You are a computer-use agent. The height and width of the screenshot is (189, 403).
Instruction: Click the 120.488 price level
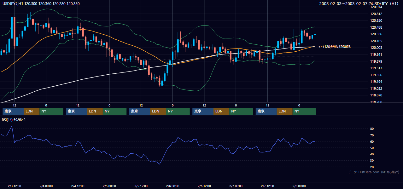[x=377, y=27]
